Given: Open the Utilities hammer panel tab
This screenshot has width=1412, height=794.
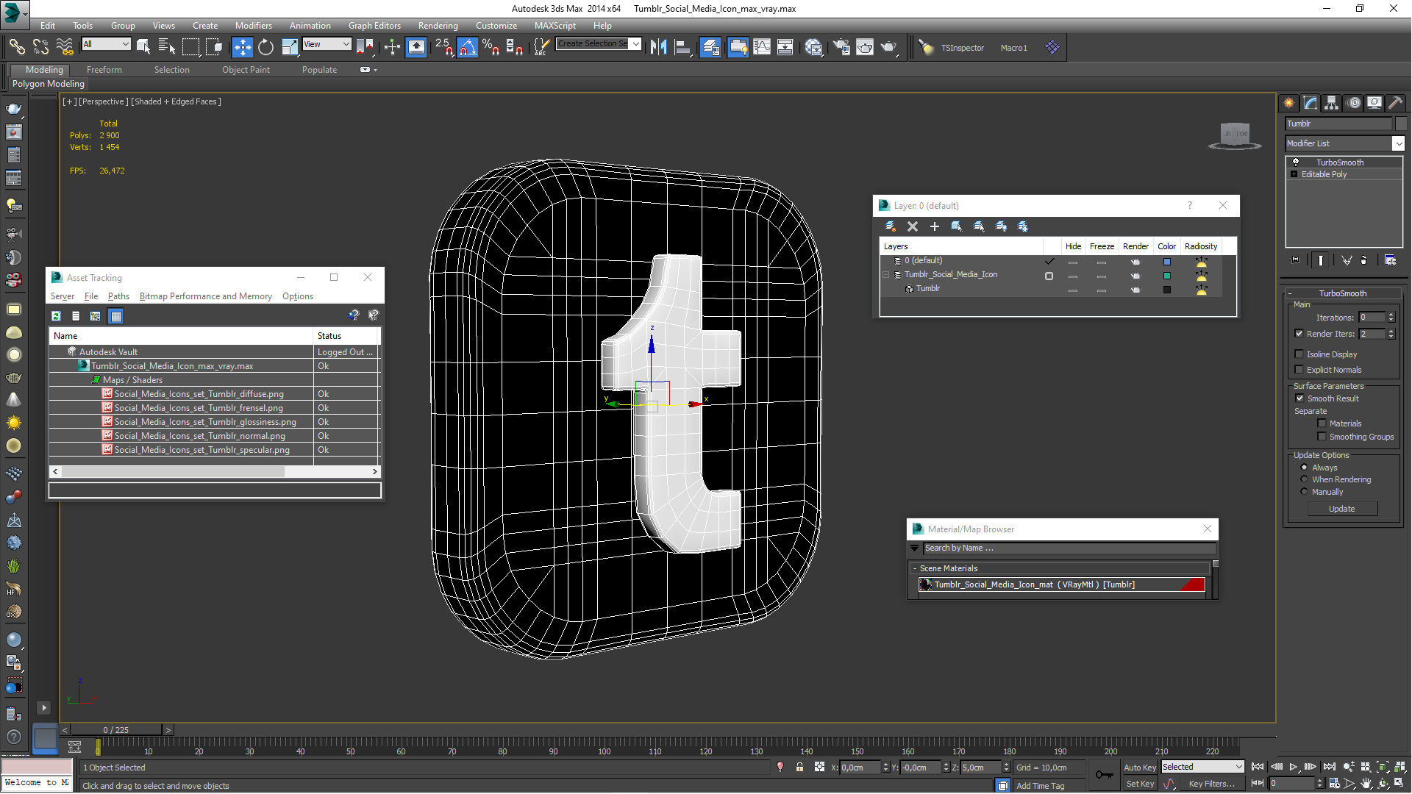Looking at the screenshot, I should click(x=1395, y=103).
